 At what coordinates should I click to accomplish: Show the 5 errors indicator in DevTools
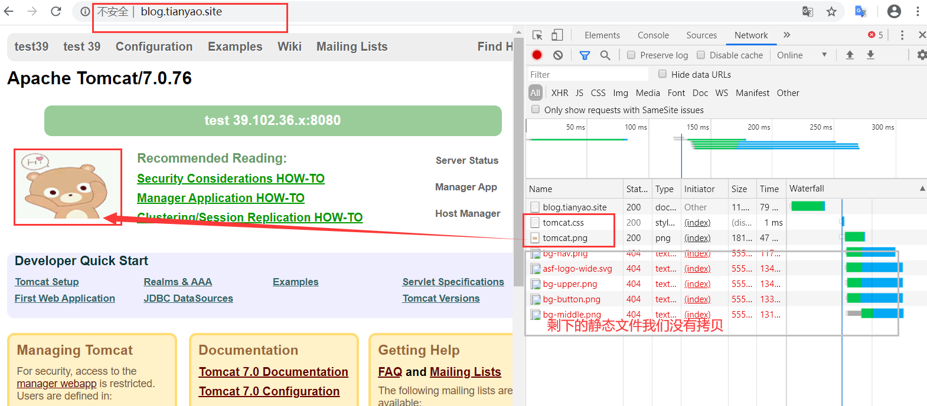pyautogui.click(x=876, y=35)
